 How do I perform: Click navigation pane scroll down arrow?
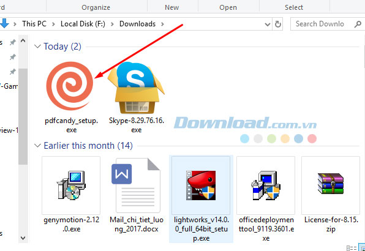pos(23,238)
